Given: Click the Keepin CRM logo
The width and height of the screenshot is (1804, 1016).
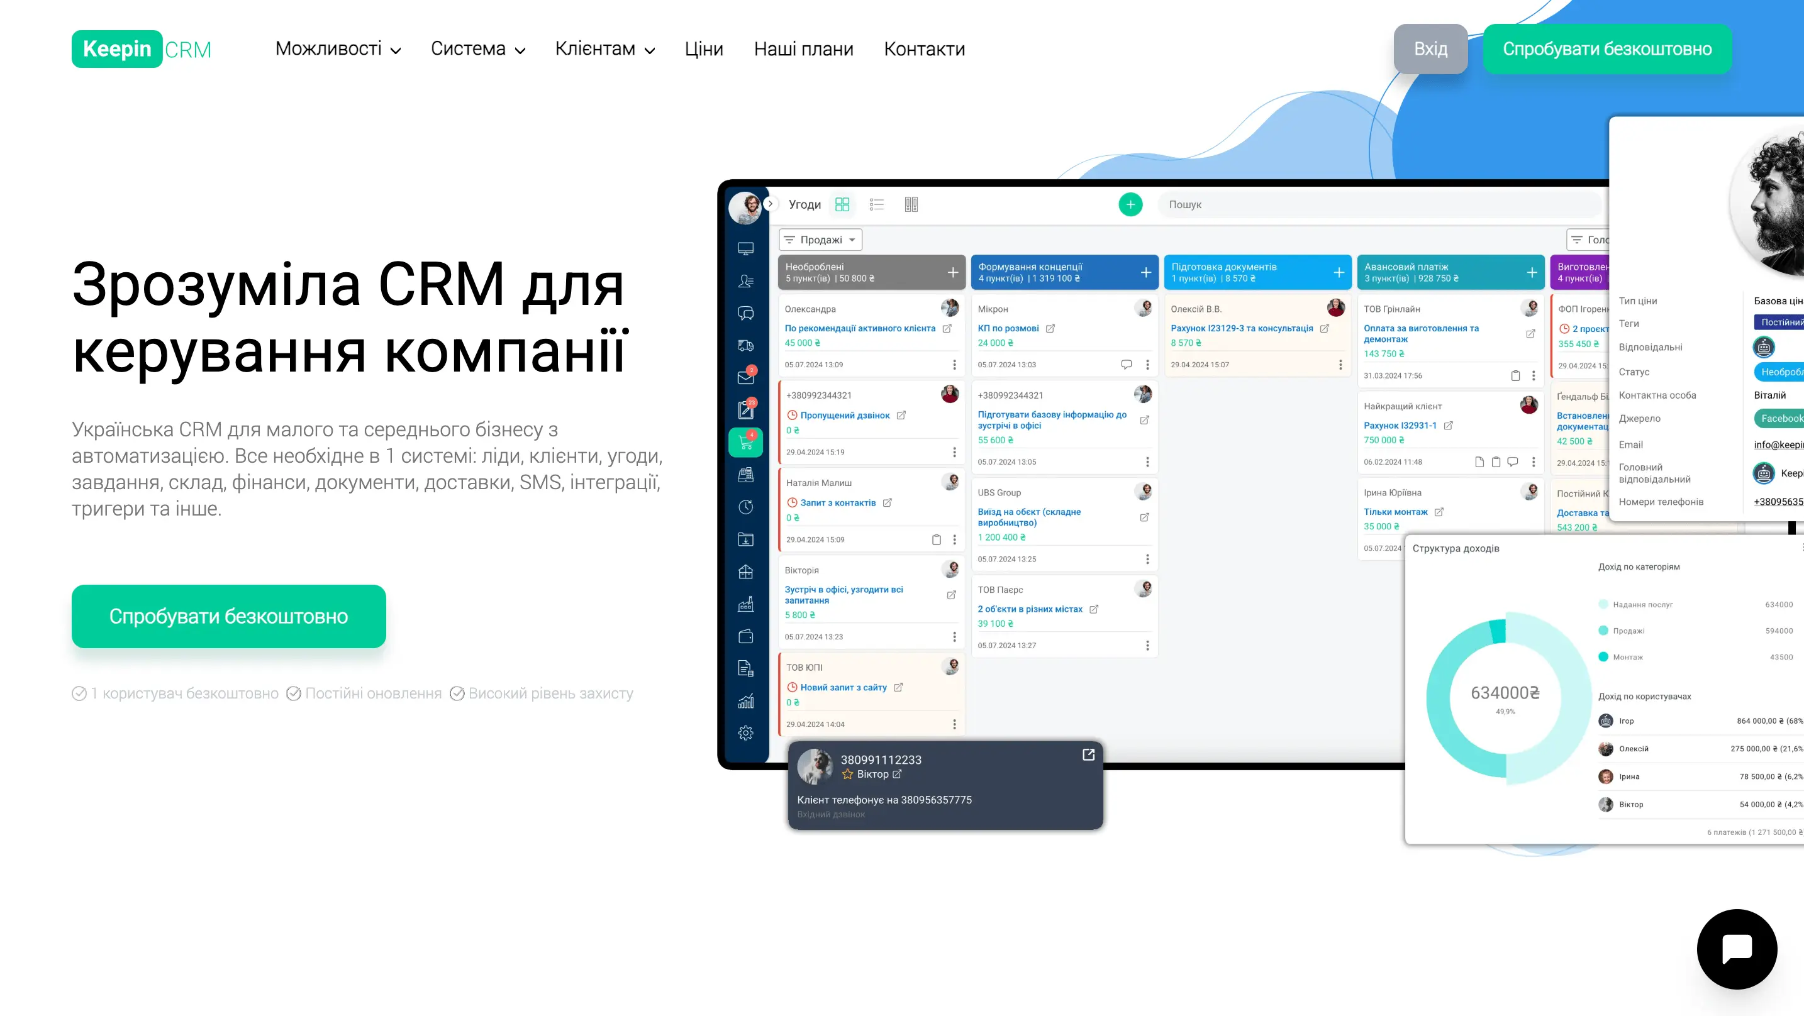Looking at the screenshot, I should pos(142,49).
